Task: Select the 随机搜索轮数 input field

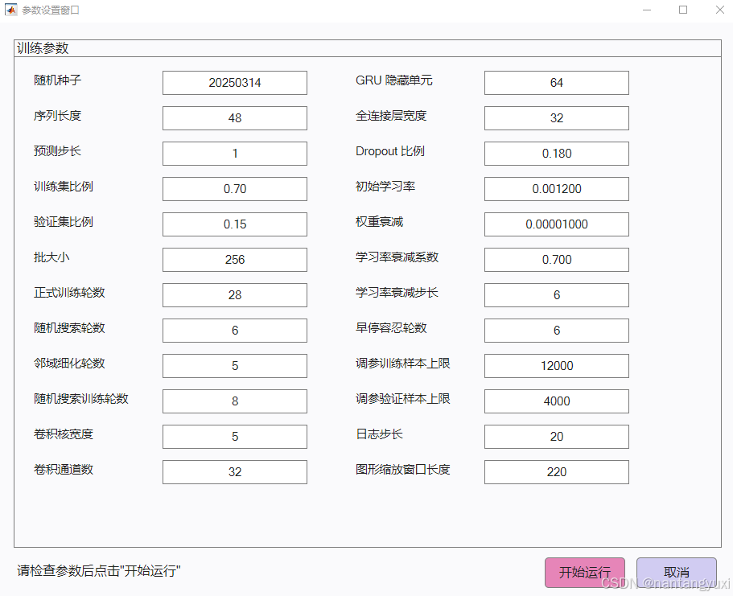Action: point(235,331)
